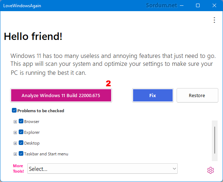Image resolution: width=223 pixels, height=182 pixels.
Task: Select the Browser tree item label
Action: [32, 122]
